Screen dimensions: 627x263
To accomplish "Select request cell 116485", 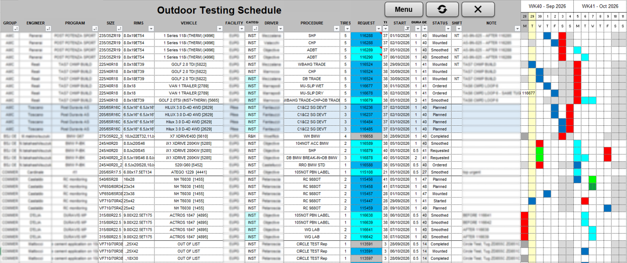I will click(366, 129).
